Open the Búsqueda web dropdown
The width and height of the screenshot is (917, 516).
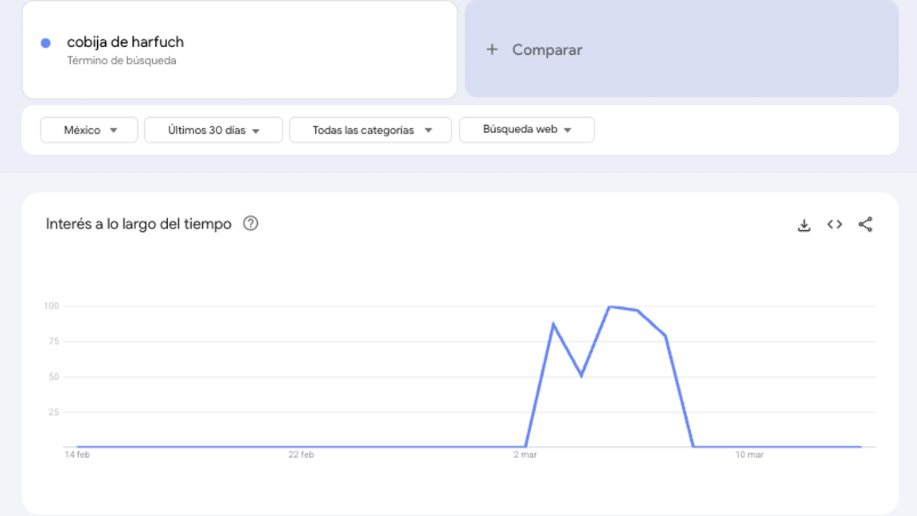[526, 130]
